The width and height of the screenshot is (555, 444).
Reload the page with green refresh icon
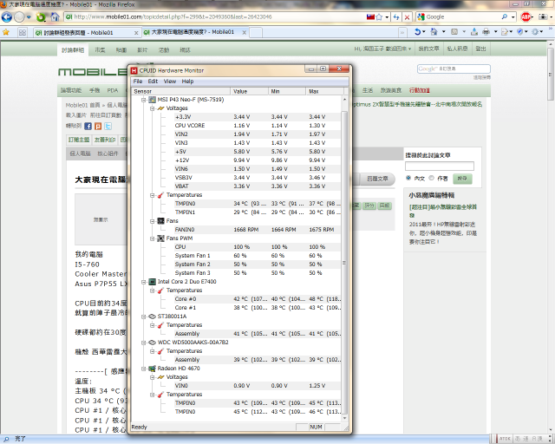tap(41, 16)
